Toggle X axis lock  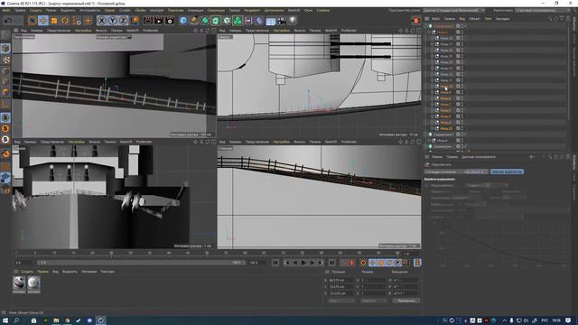tap(102, 21)
